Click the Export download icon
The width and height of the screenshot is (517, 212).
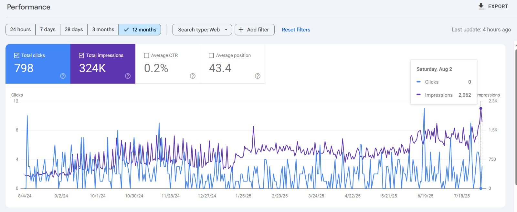[x=481, y=6]
